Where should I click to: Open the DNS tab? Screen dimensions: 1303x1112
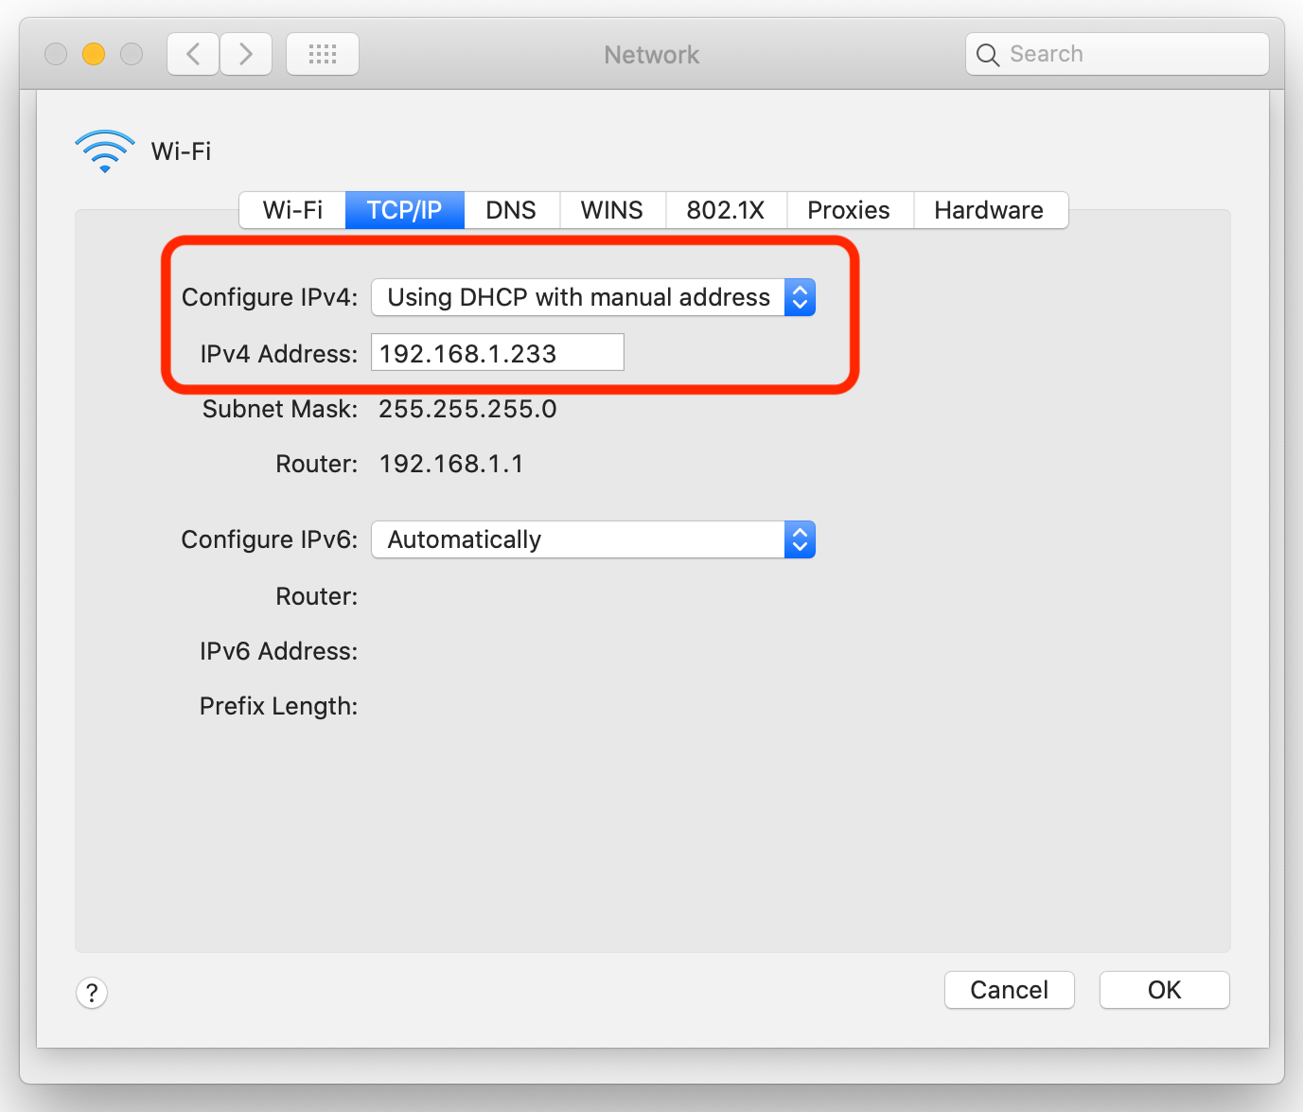[511, 210]
